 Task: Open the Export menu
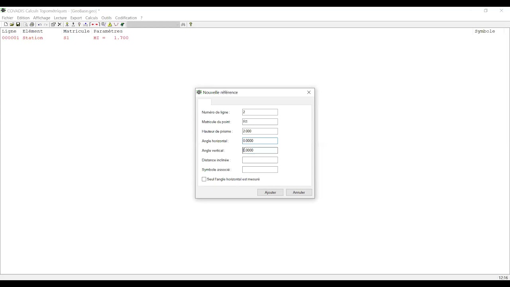click(x=76, y=18)
